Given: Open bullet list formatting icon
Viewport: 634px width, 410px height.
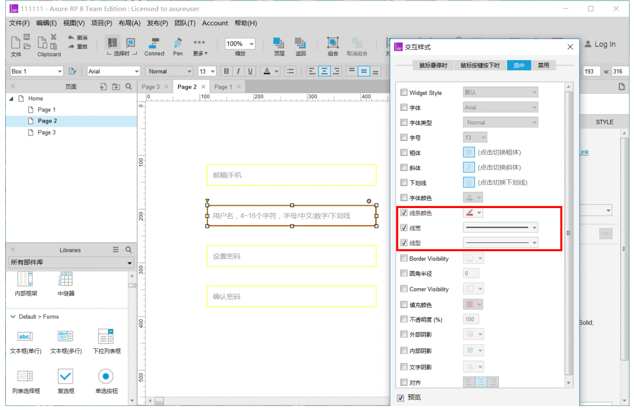Looking at the screenshot, I should point(290,71).
